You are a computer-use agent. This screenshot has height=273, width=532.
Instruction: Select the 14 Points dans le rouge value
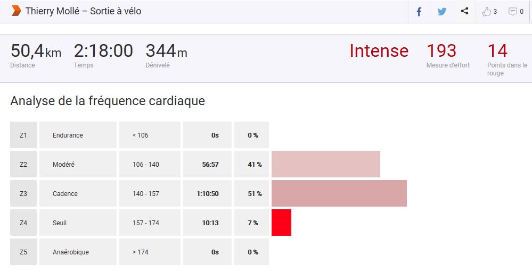(497, 51)
